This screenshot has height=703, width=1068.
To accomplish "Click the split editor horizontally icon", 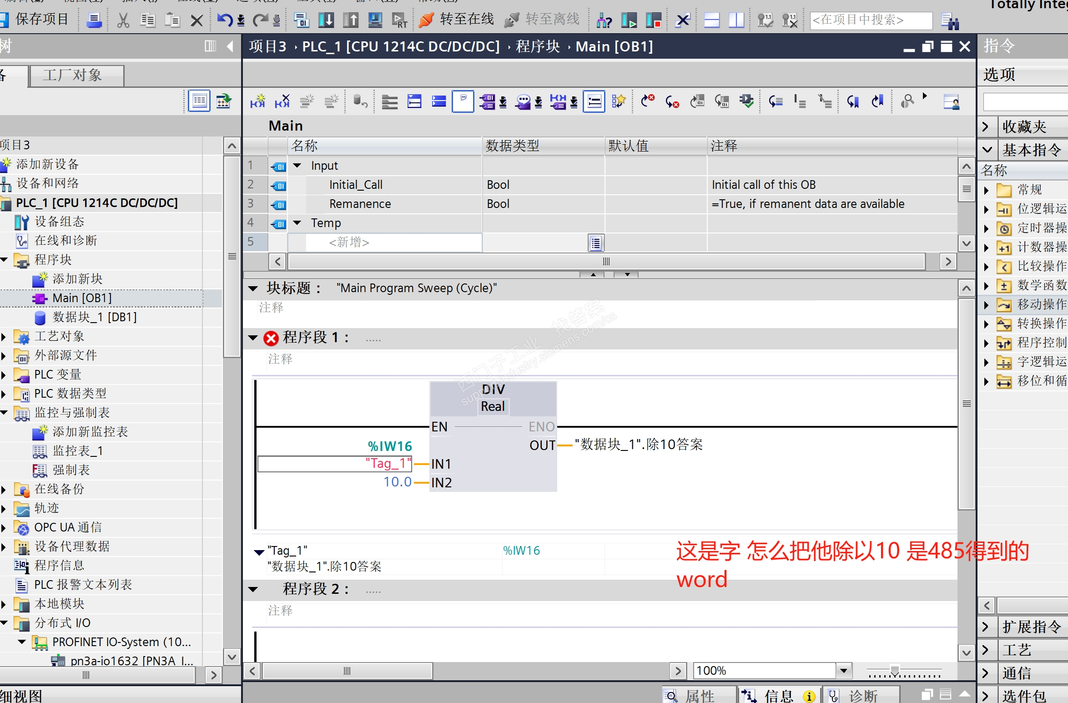I will pos(711,20).
